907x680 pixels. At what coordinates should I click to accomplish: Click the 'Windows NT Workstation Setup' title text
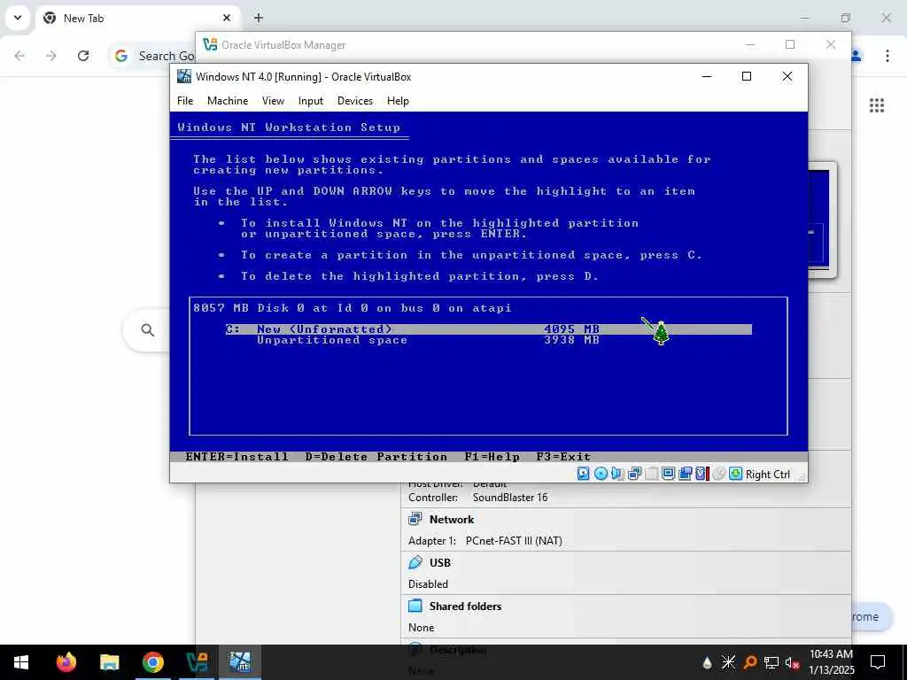289,127
